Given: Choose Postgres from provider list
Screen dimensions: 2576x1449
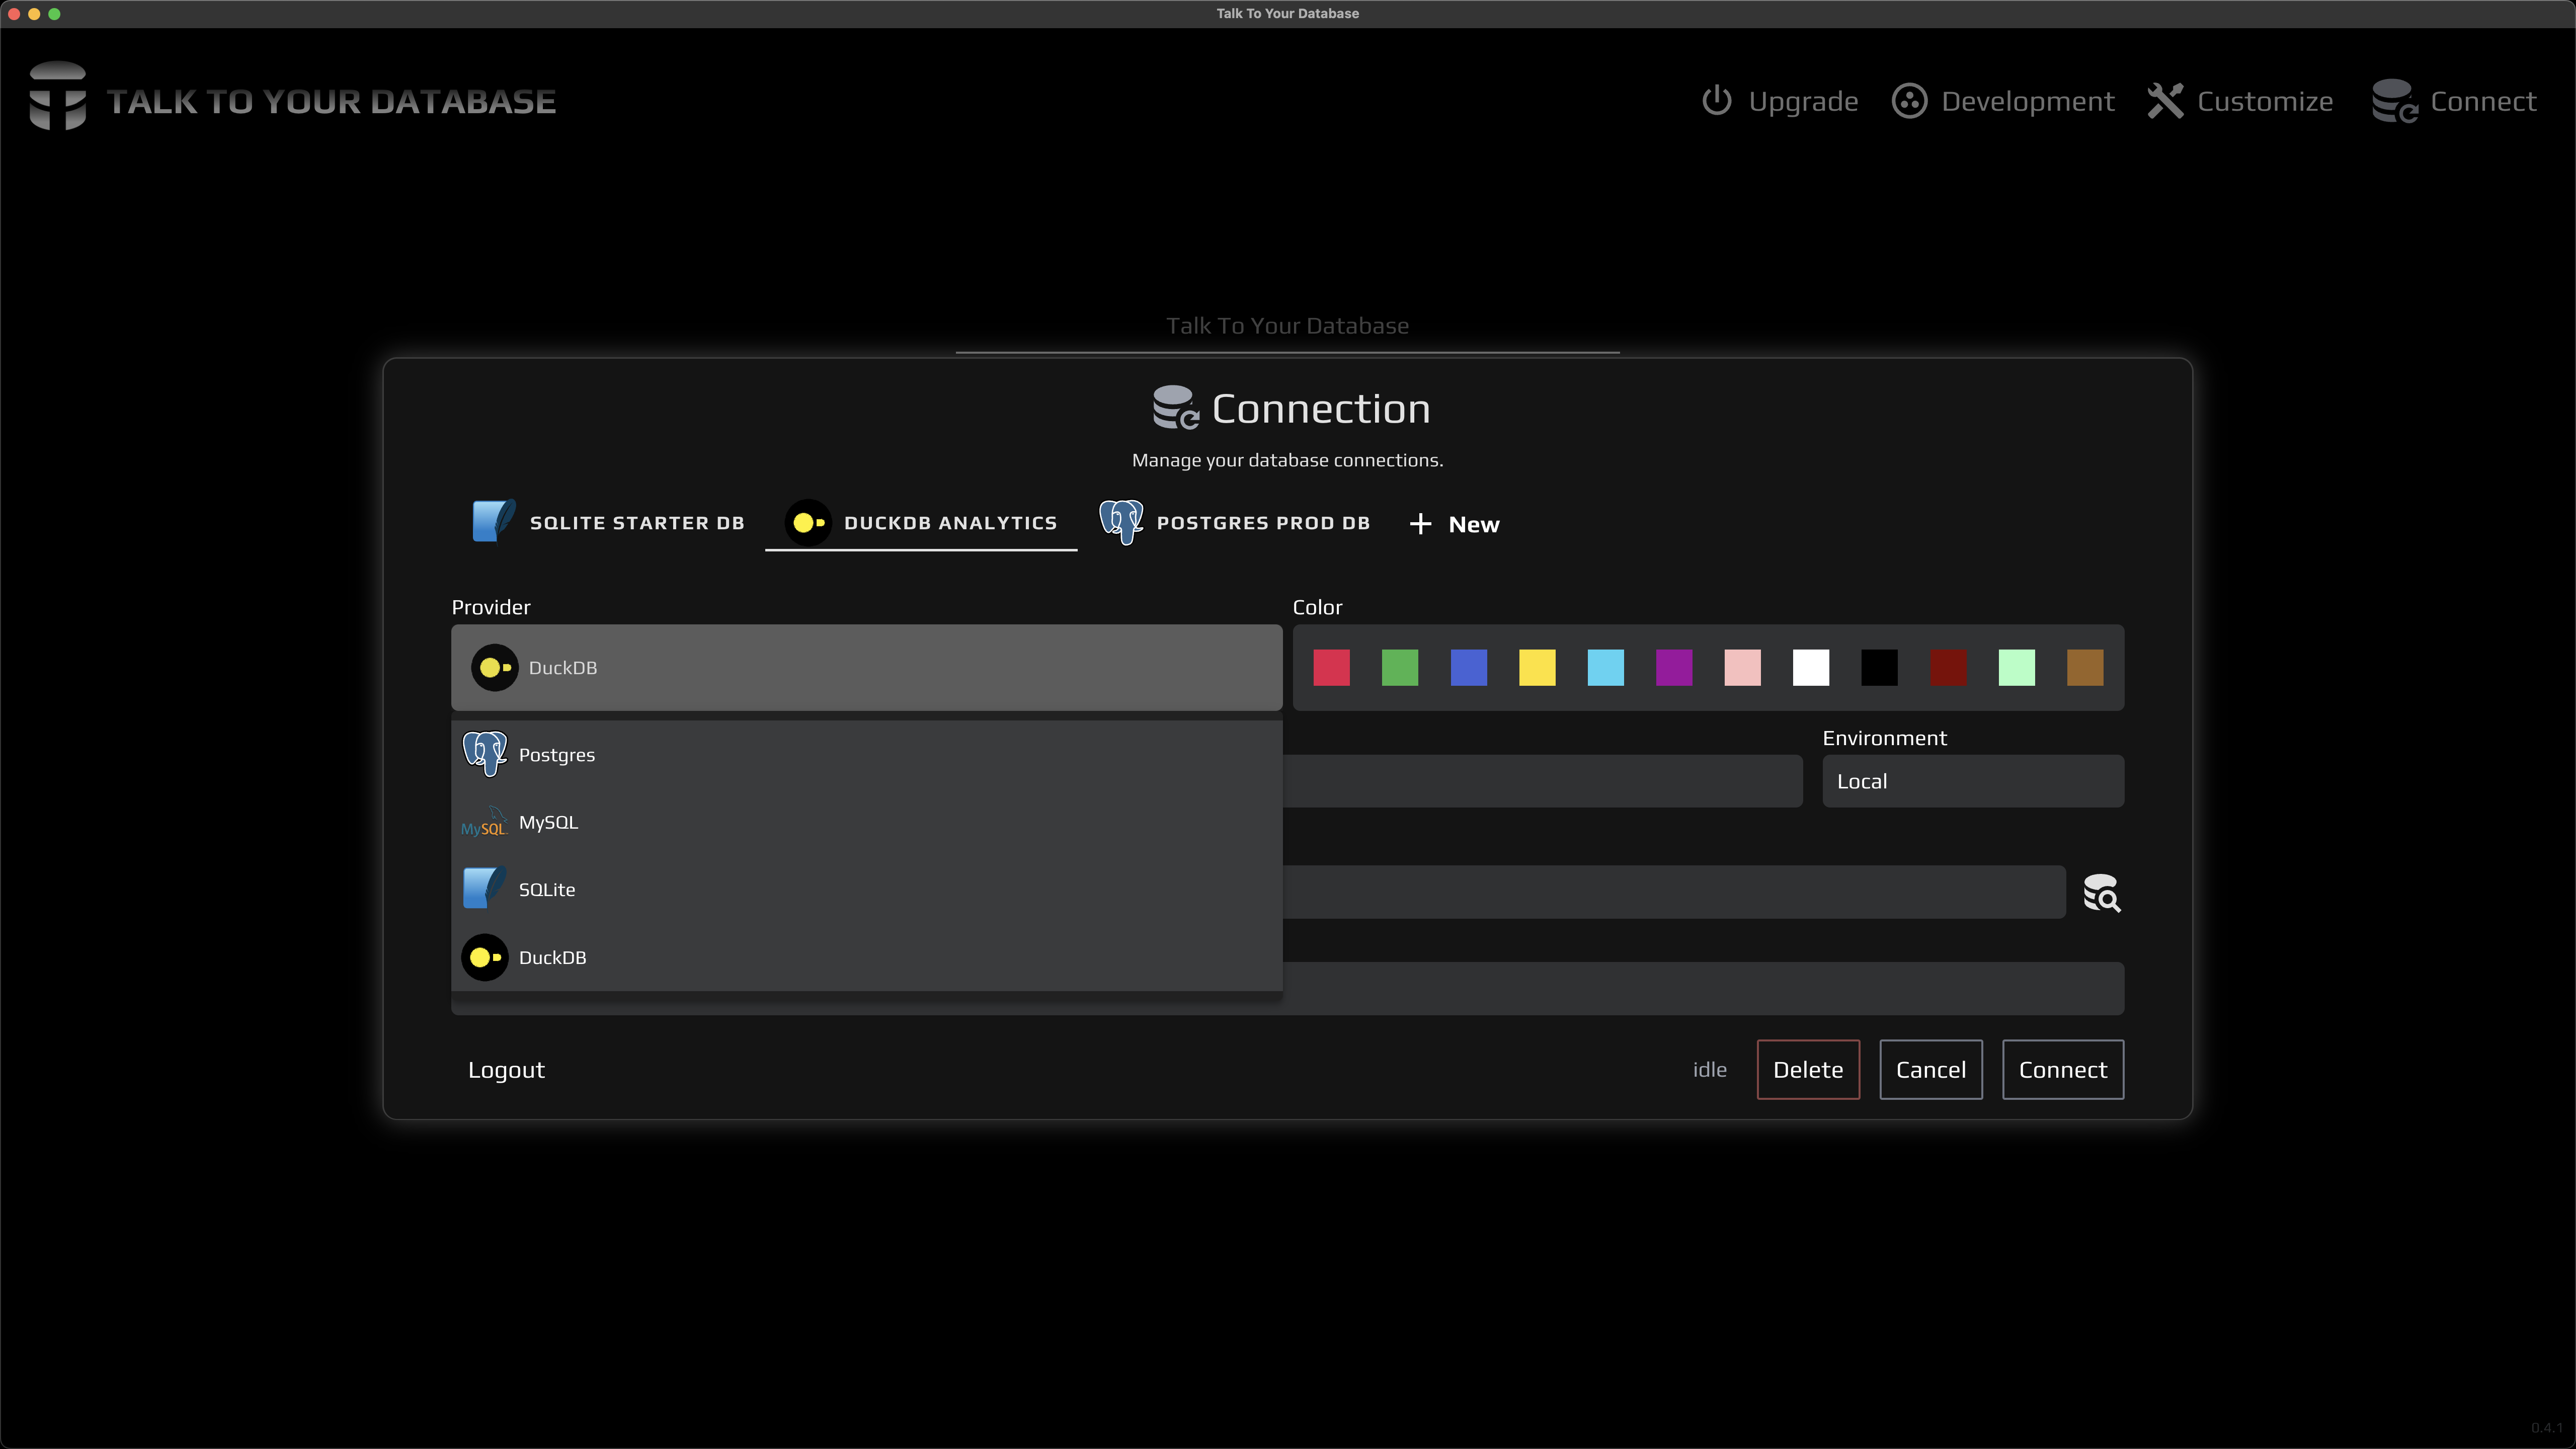Looking at the screenshot, I should coord(866,754).
